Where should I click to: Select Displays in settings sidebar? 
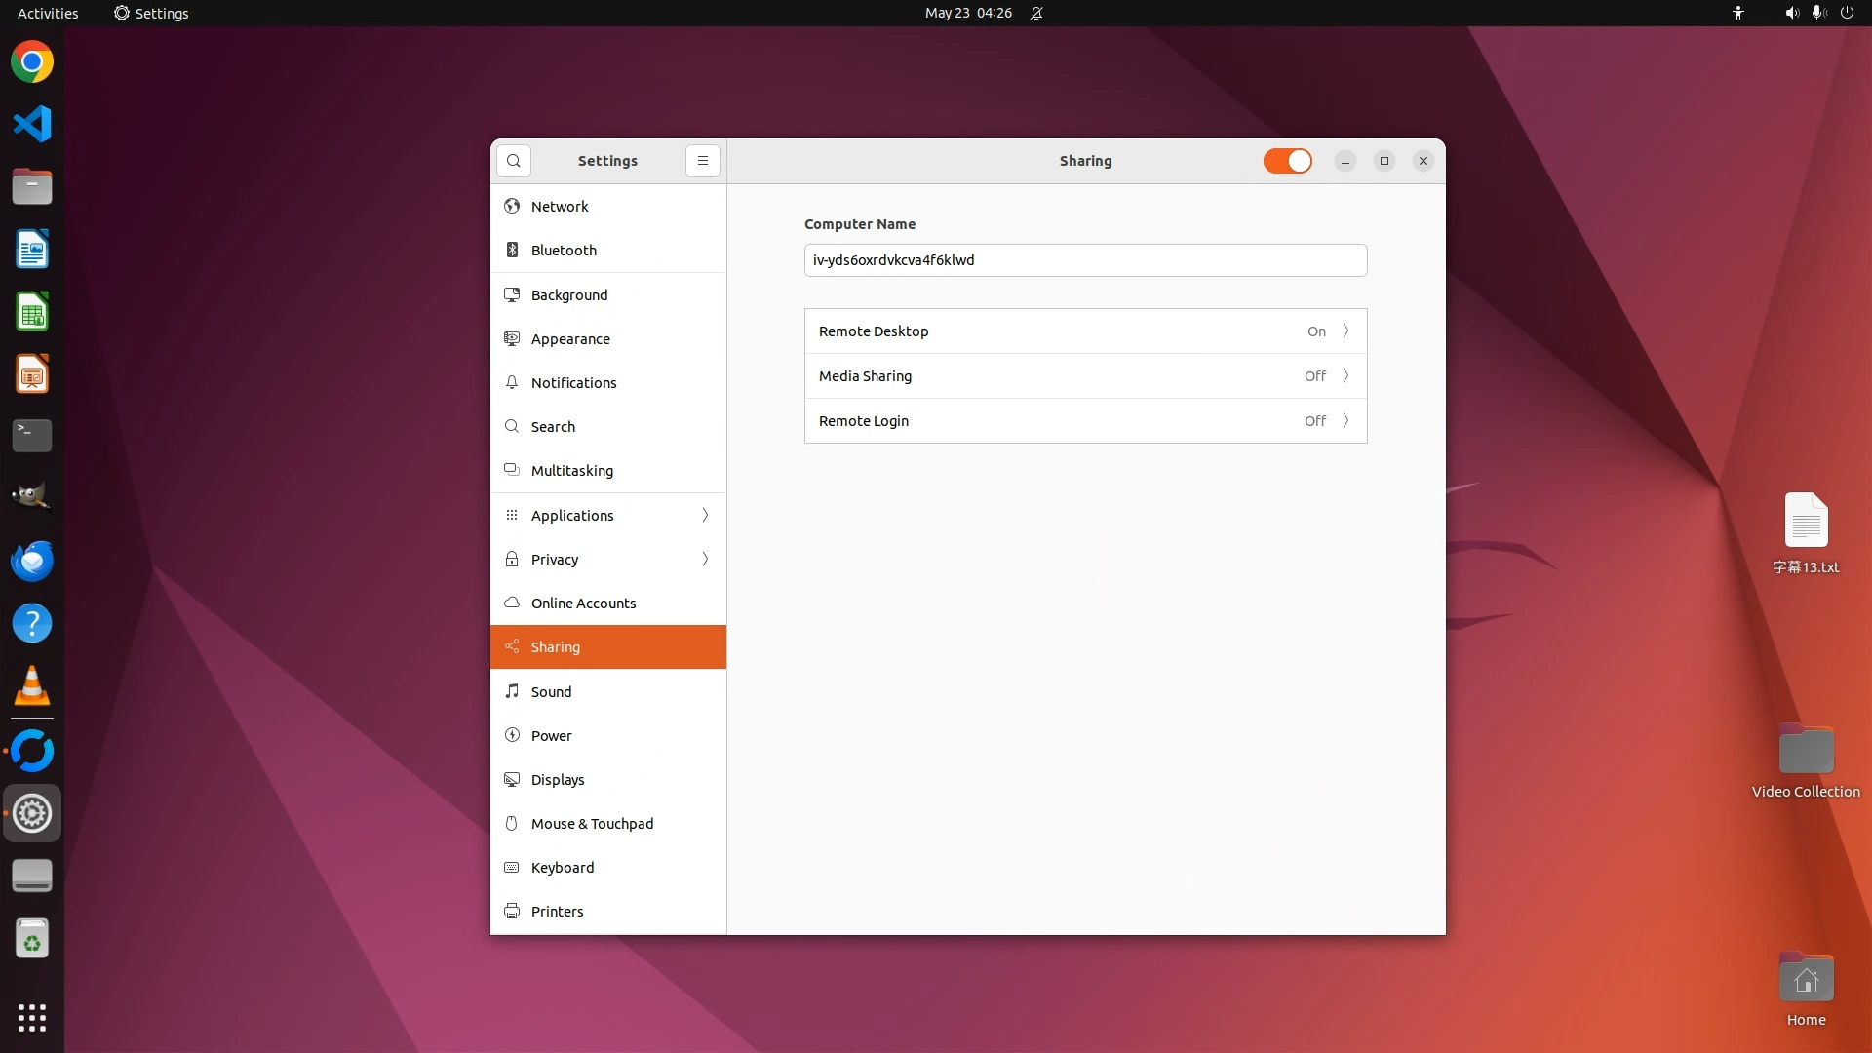(558, 780)
